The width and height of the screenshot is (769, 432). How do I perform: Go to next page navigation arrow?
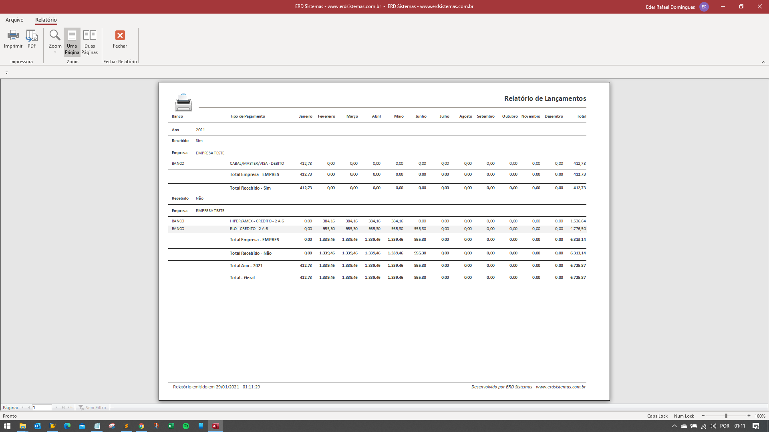pyautogui.click(x=56, y=408)
